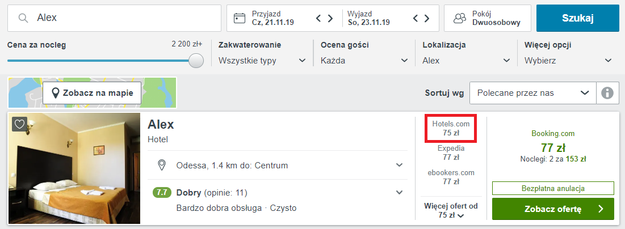
Task: Open sort by Polecane przez nas dropdown
Action: [532, 92]
